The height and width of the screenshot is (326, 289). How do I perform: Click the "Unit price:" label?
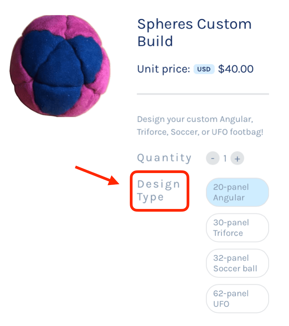pos(163,70)
